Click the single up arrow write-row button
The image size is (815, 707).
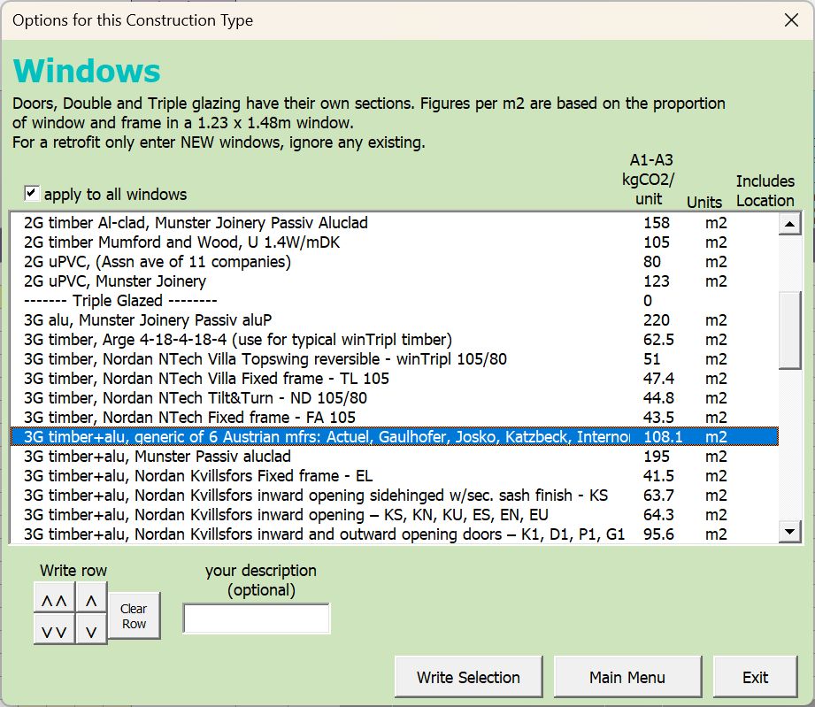click(x=91, y=601)
